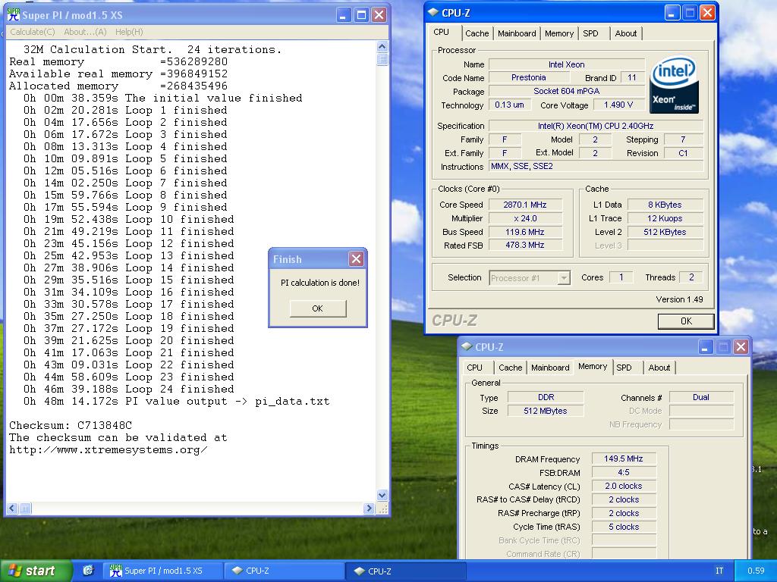Click the 0.59 system tray clock
The image size is (777, 582).
click(756, 571)
